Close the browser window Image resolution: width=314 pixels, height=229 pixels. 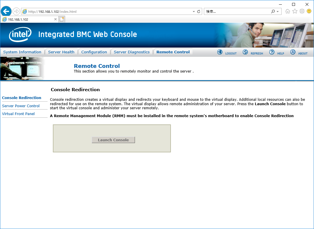pyautogui.click(x=307, y=4)
